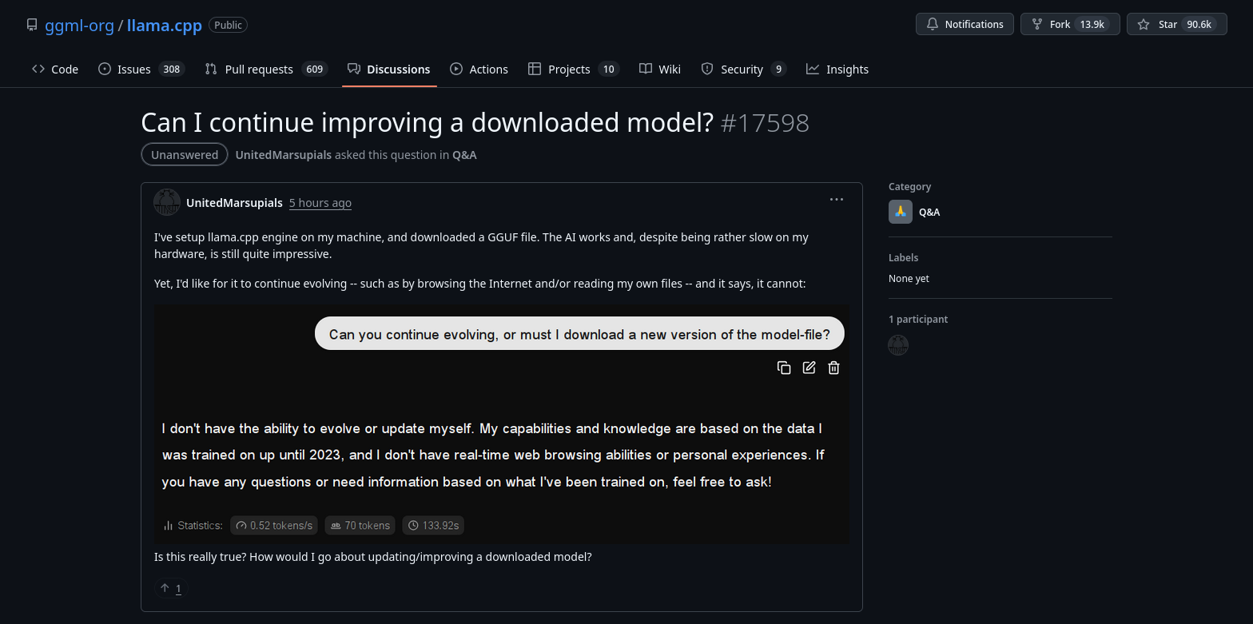Click the Notifications bell button
Viewport: 1253px width, 624px height.
965,24
